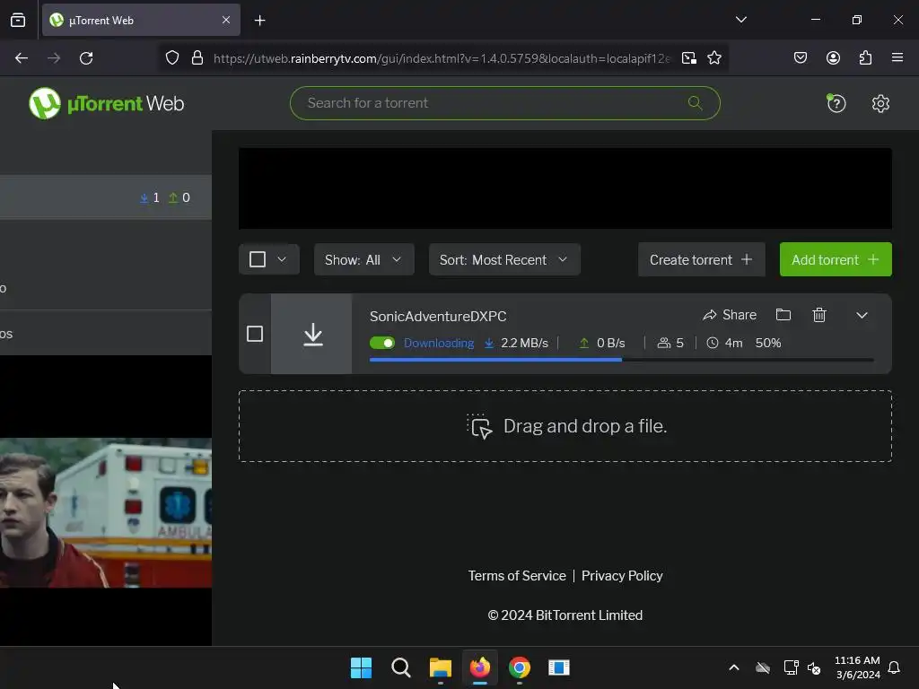
Task: Open the select-all dropdown arrow
Action: (x=282, y=259)
